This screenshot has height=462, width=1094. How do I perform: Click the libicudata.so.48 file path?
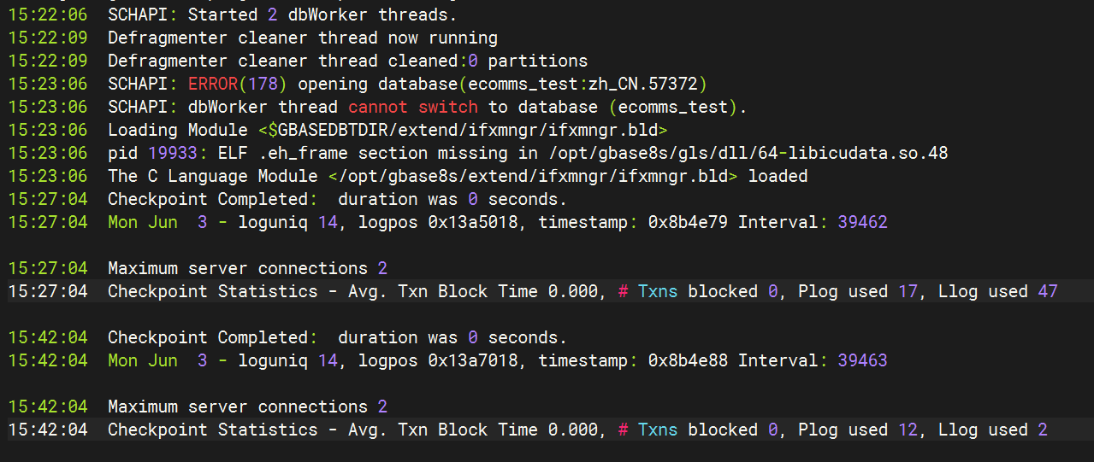tap(743, 153)
